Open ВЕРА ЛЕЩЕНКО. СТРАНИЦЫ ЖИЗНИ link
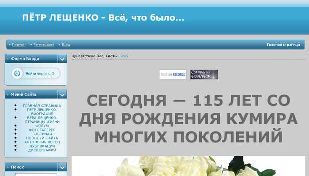The height and width of the screenshot is (176, 309). 42,120
